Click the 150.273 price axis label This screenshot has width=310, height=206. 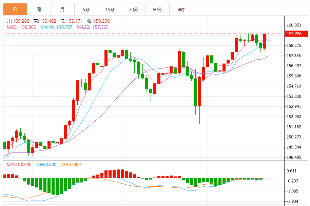click(x=294, y=137)
